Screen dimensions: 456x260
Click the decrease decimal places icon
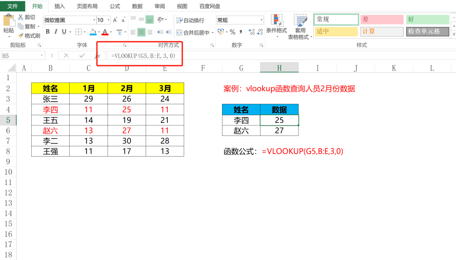[260, 32]
